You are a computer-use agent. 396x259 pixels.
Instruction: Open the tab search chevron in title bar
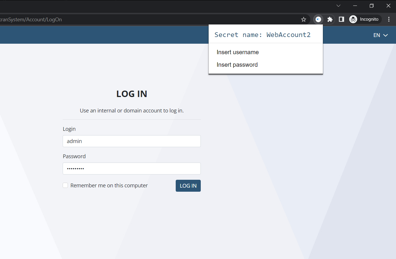[338, 6]
